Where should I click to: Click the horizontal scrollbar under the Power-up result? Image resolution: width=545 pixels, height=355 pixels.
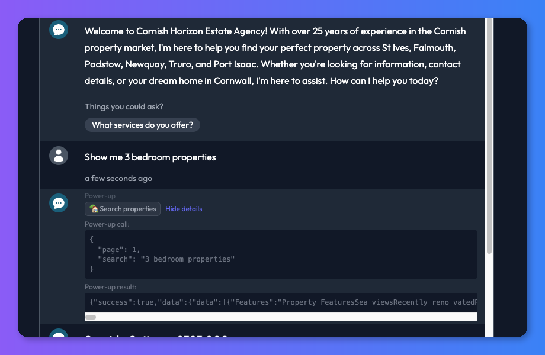pos(91,317)
